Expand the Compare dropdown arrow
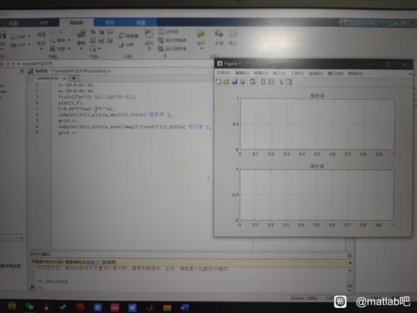 tap(29, 36)
